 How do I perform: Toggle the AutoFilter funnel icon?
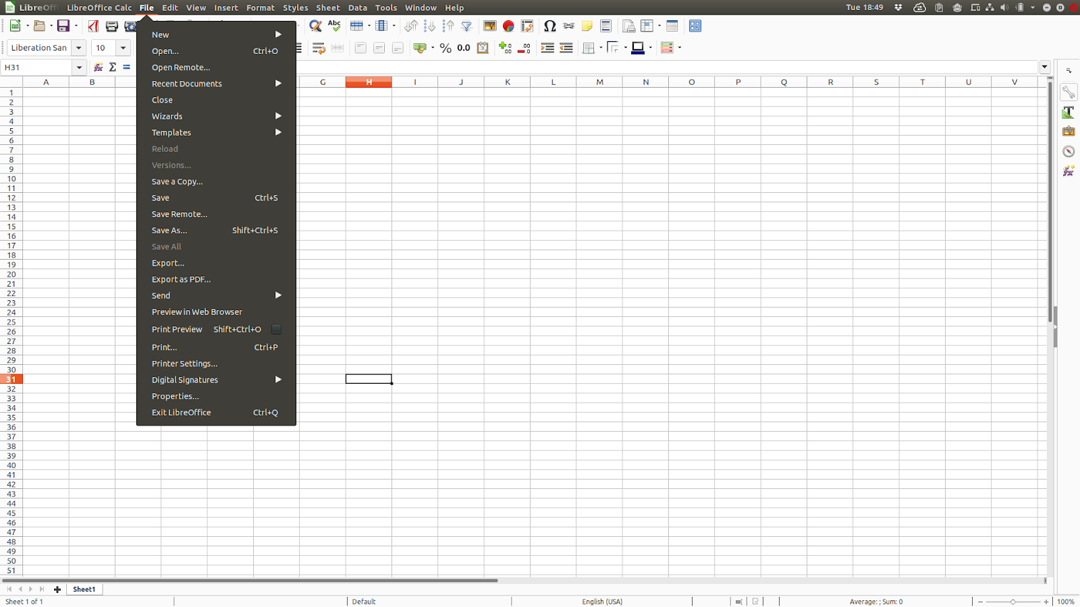click(x=466, y=26)
